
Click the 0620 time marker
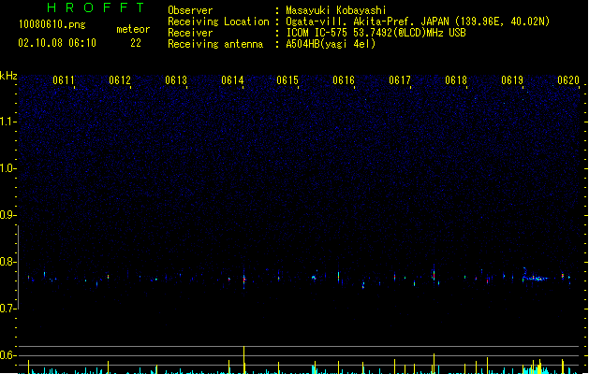(568, 80)
